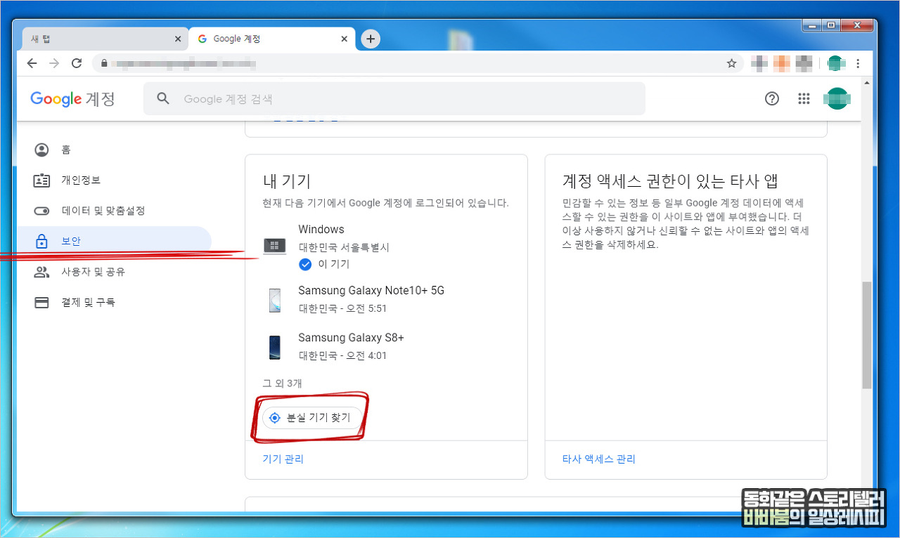Click the padlock icon in address bar
The image size is (900, 538).
point(104,63)
